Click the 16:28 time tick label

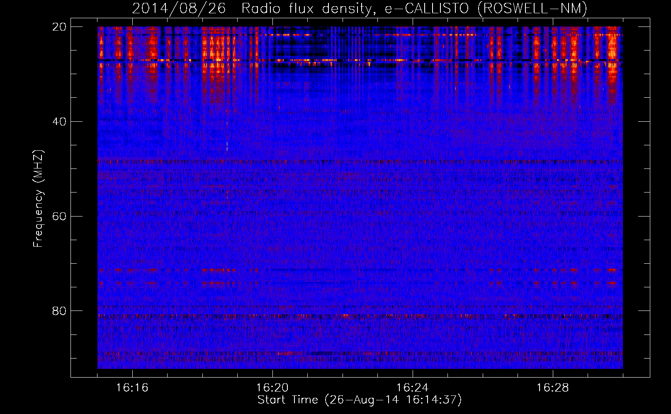pos(553,388)
